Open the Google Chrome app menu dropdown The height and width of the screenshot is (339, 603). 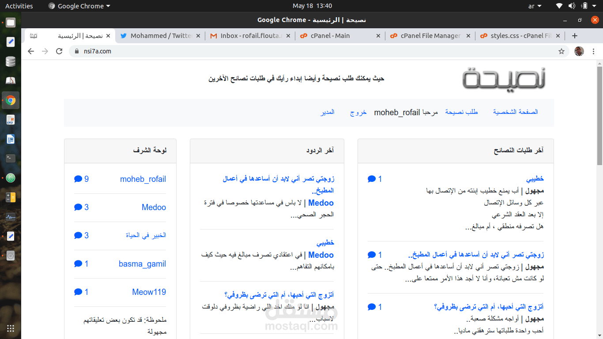coord(79,6)
